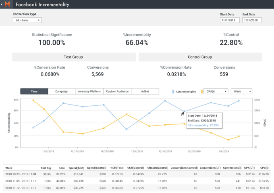Click the End Date input field
274x193 pixels.
pos(252,20)
